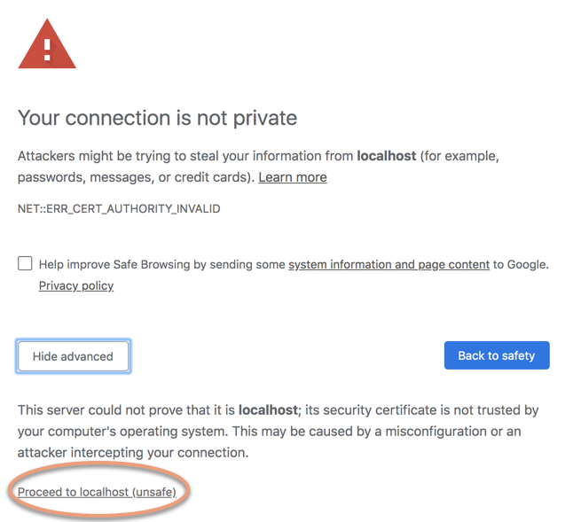Viewport: 573px width, 522px height.
Task: Click the red warning triangle icon
Action: pyautogui.click(x=47, y=44)
